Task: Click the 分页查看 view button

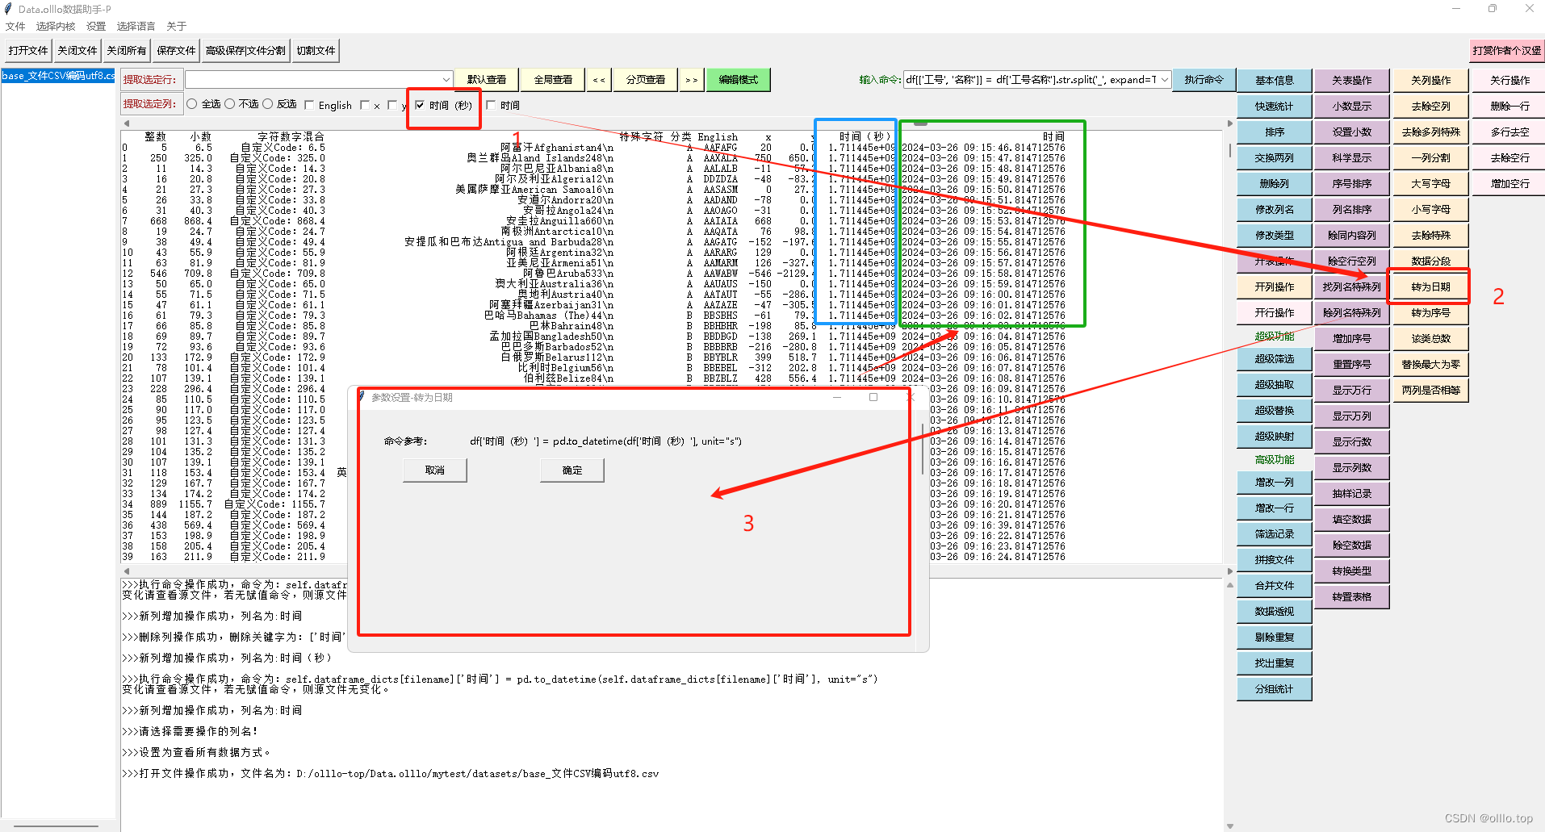Action: 646,79
